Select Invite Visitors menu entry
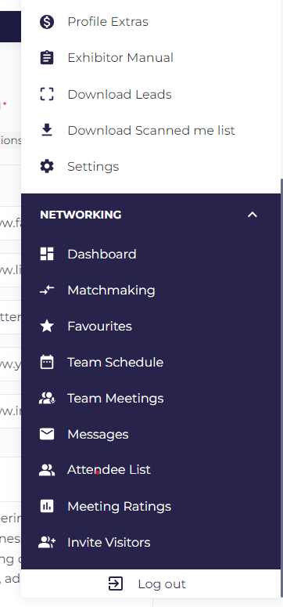The height and width of the screenshot is (607, 283). (151, 542)
